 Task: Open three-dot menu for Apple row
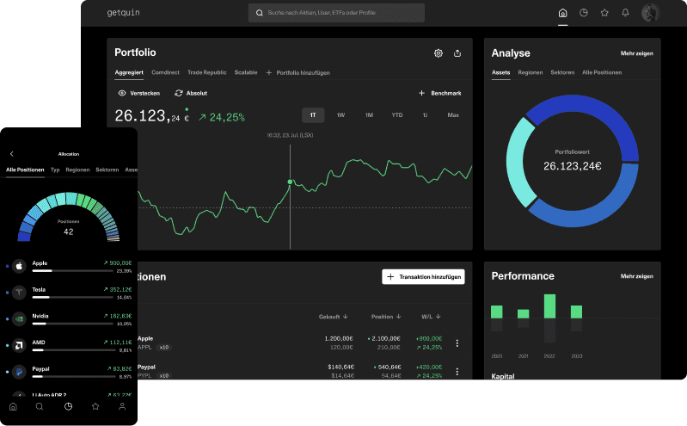pyautogui.click(x=457, y=343)
